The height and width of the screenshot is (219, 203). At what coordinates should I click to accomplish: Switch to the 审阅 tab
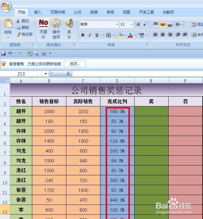pyautogui.click(x=110, y=12)
